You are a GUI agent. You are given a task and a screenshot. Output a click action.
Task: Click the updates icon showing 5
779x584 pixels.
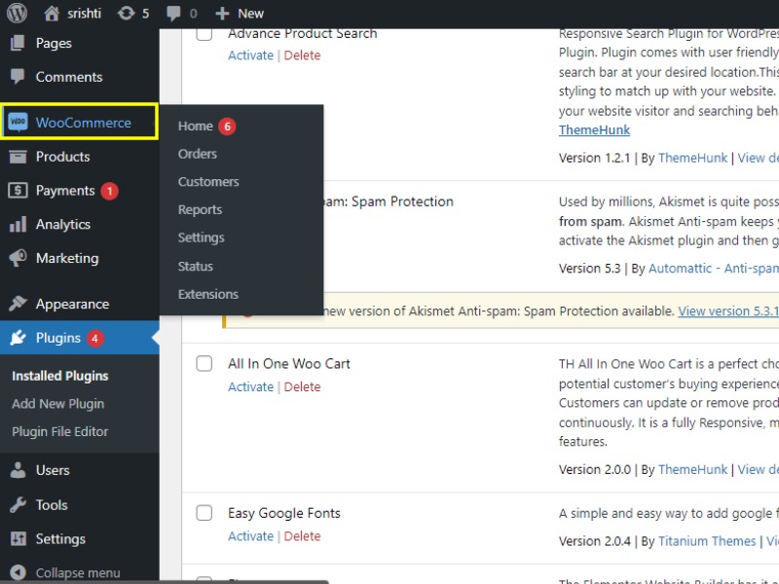pyautogui.click(x=127, y=14)
